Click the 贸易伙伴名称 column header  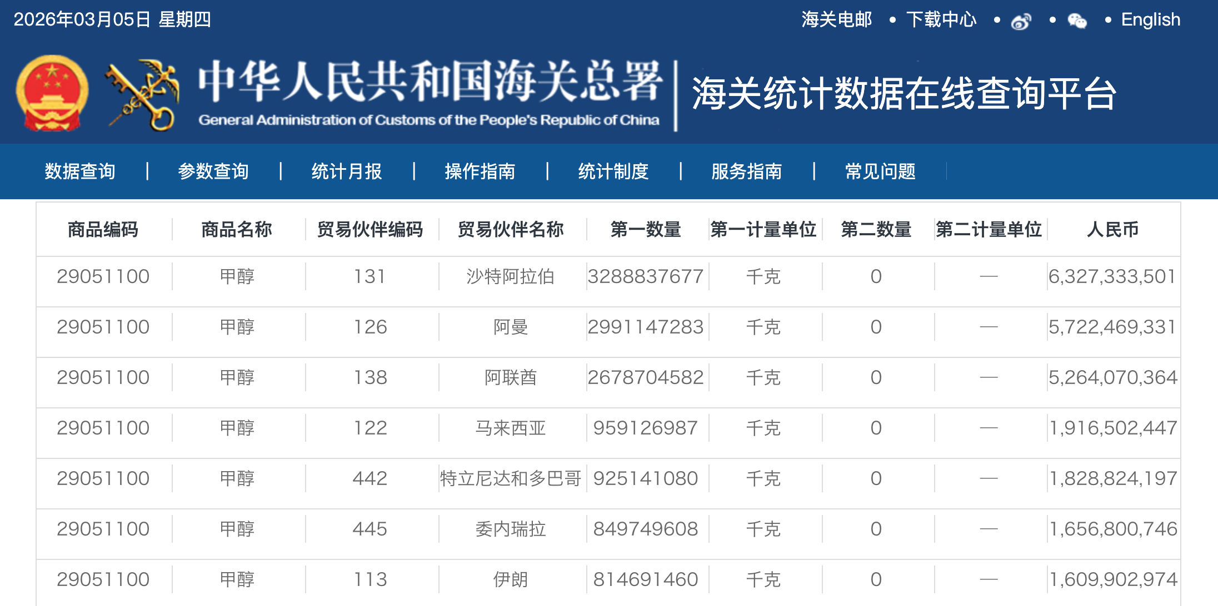511,229
